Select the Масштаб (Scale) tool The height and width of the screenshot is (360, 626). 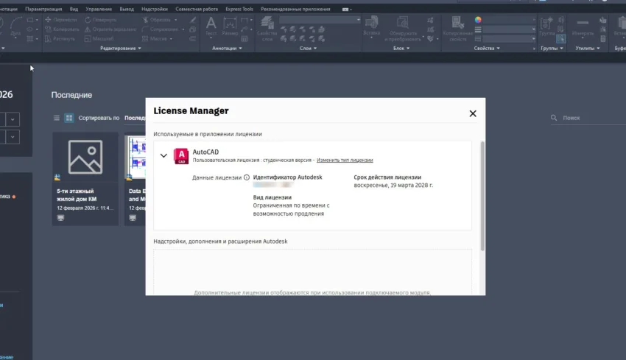coord(99,39)
